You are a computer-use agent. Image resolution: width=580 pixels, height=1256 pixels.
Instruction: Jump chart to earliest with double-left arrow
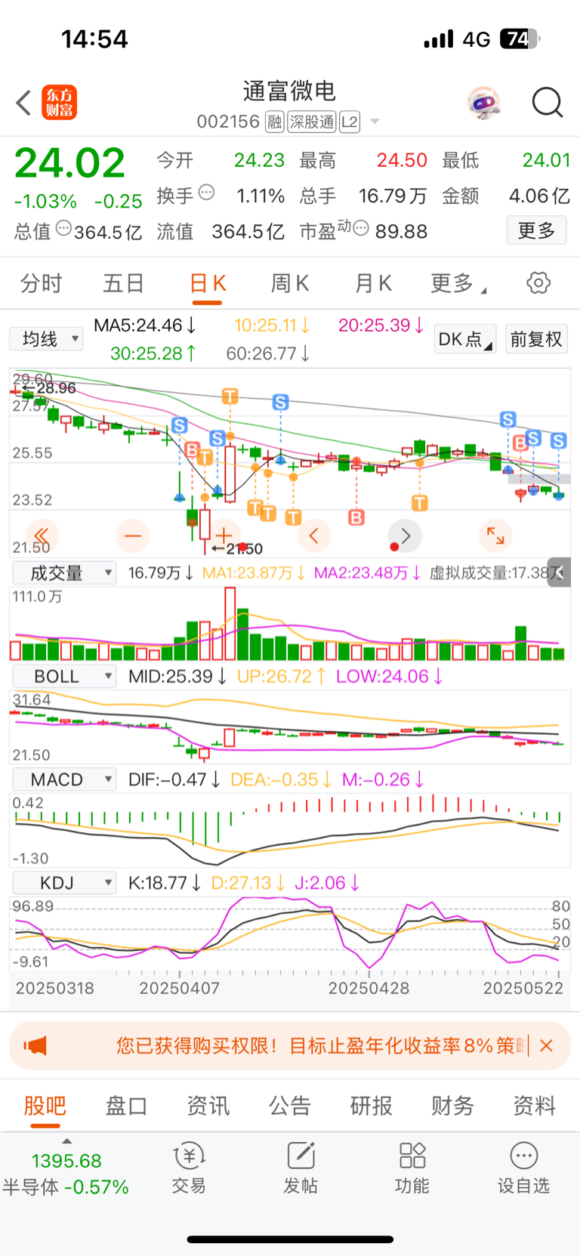(42, 536)
